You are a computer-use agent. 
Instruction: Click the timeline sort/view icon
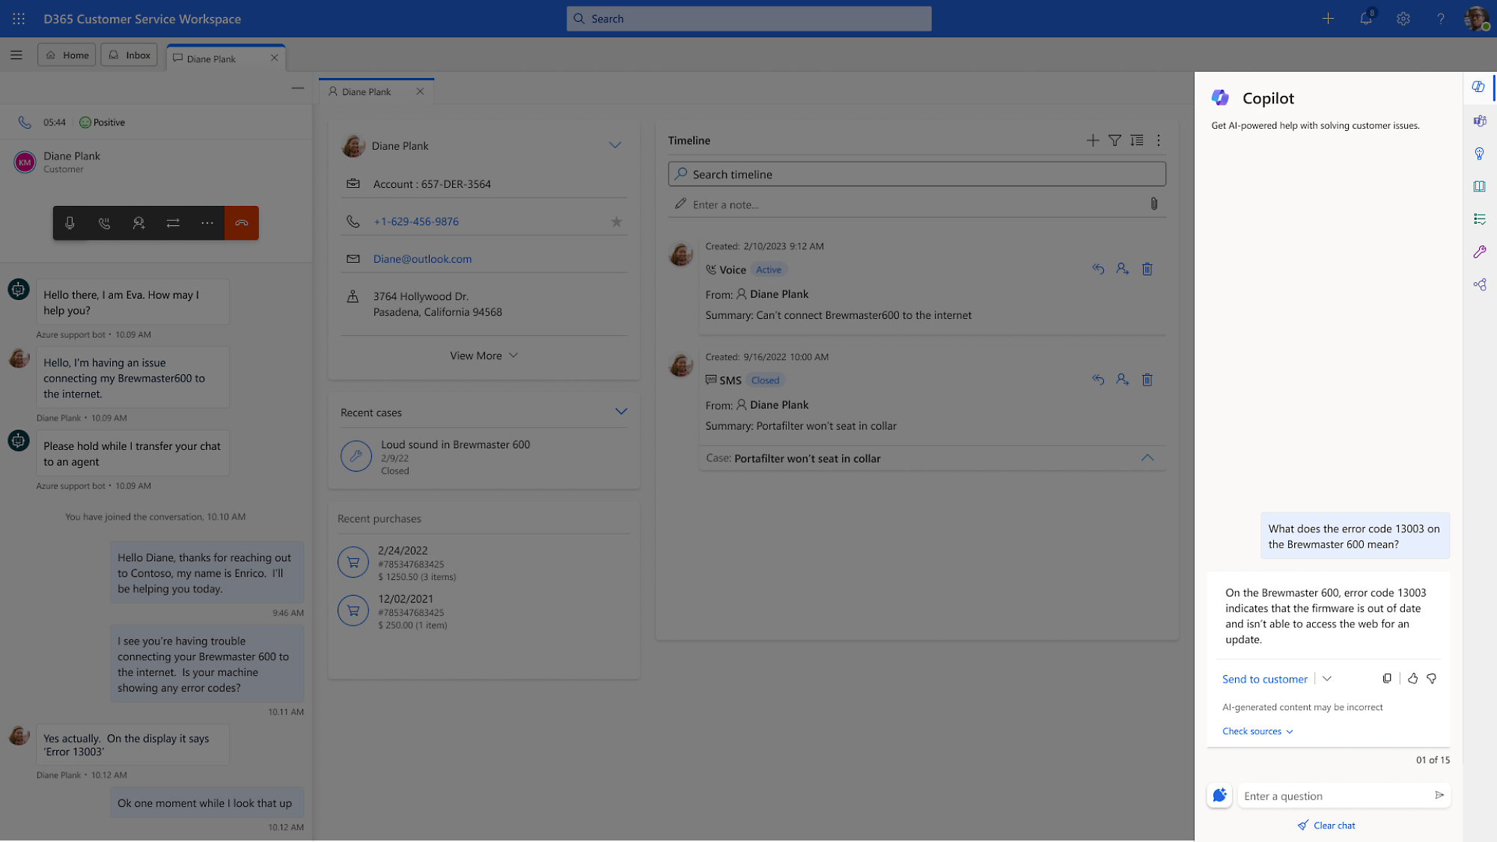tap(1137, 140)
